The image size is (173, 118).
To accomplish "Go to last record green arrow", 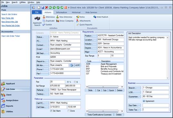I will click(62, 7).
